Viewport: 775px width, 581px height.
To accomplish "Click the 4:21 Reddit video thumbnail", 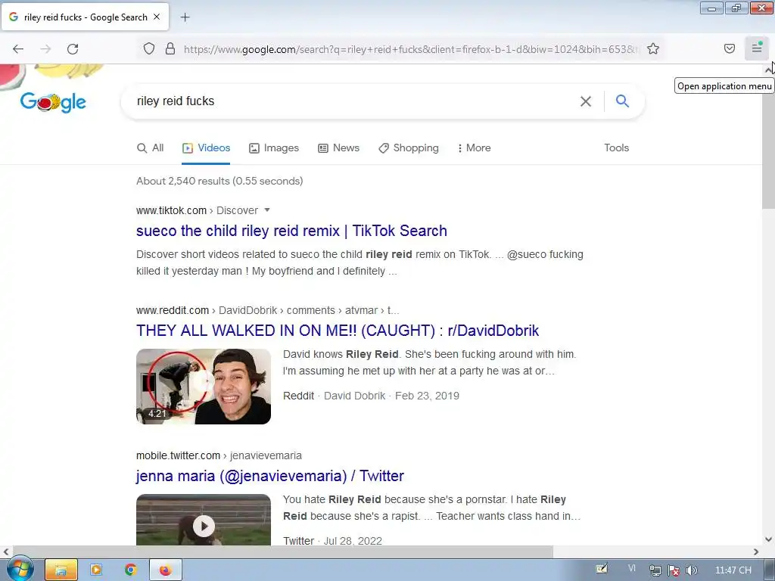I will (x=204, y=387).
